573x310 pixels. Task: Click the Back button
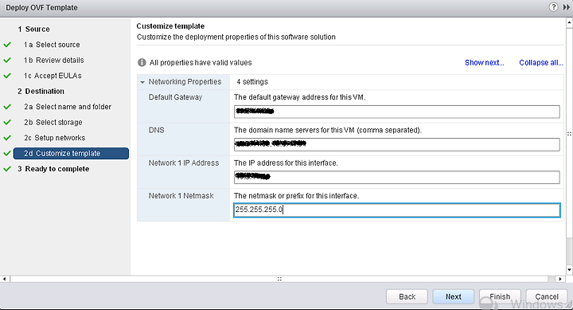(x=407, y=296)
